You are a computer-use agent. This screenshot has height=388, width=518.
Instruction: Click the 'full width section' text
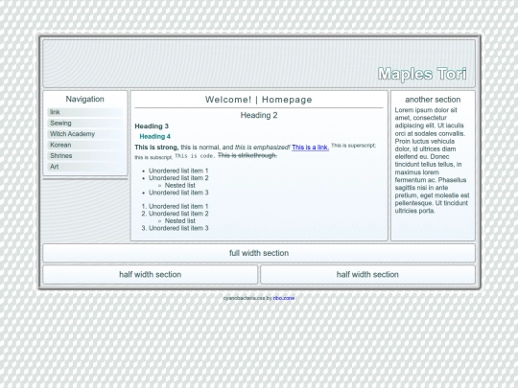click(259, 253)
